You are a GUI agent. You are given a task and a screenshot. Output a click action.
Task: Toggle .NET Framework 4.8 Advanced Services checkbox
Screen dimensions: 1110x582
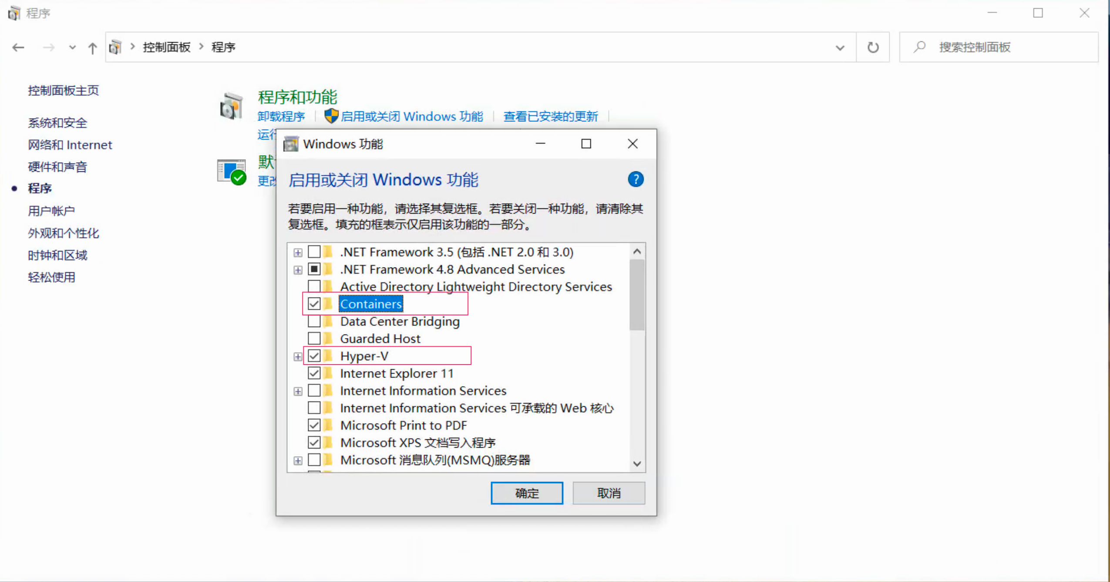(x=314, y=269)
